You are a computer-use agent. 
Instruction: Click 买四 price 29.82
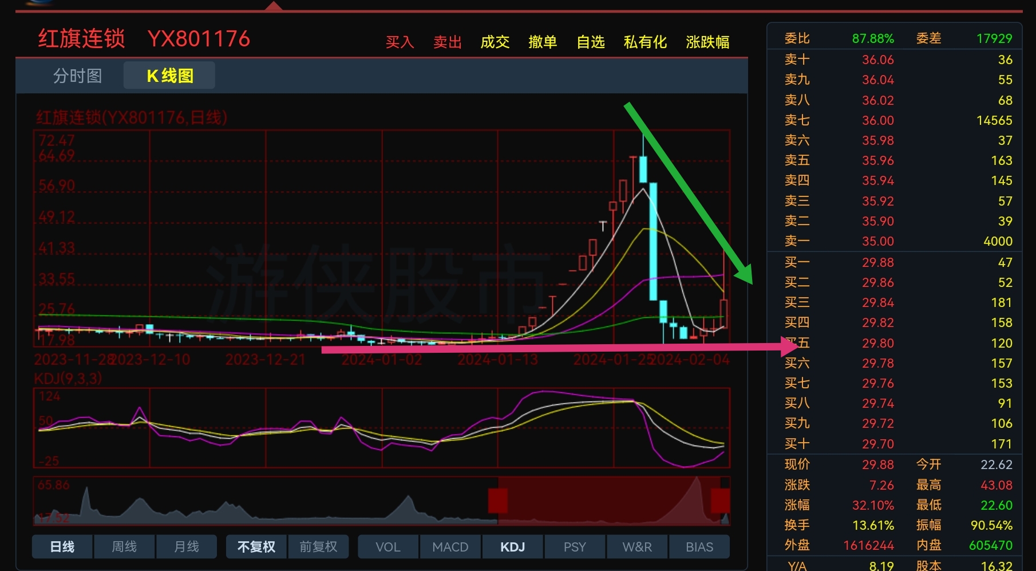(x=878, y=322)
